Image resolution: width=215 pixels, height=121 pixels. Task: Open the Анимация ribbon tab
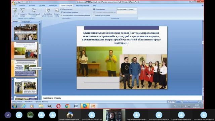(53, 5)
